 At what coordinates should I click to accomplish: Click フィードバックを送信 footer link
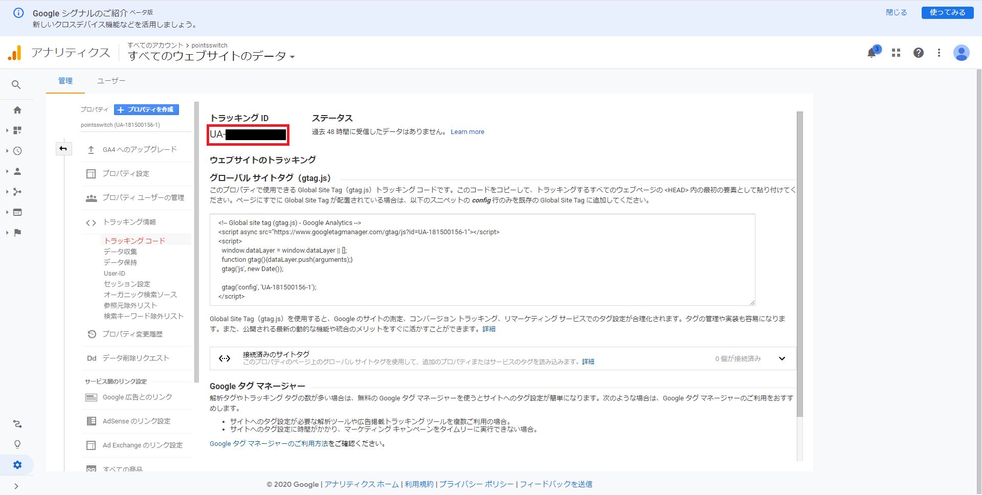pos(556,484)
